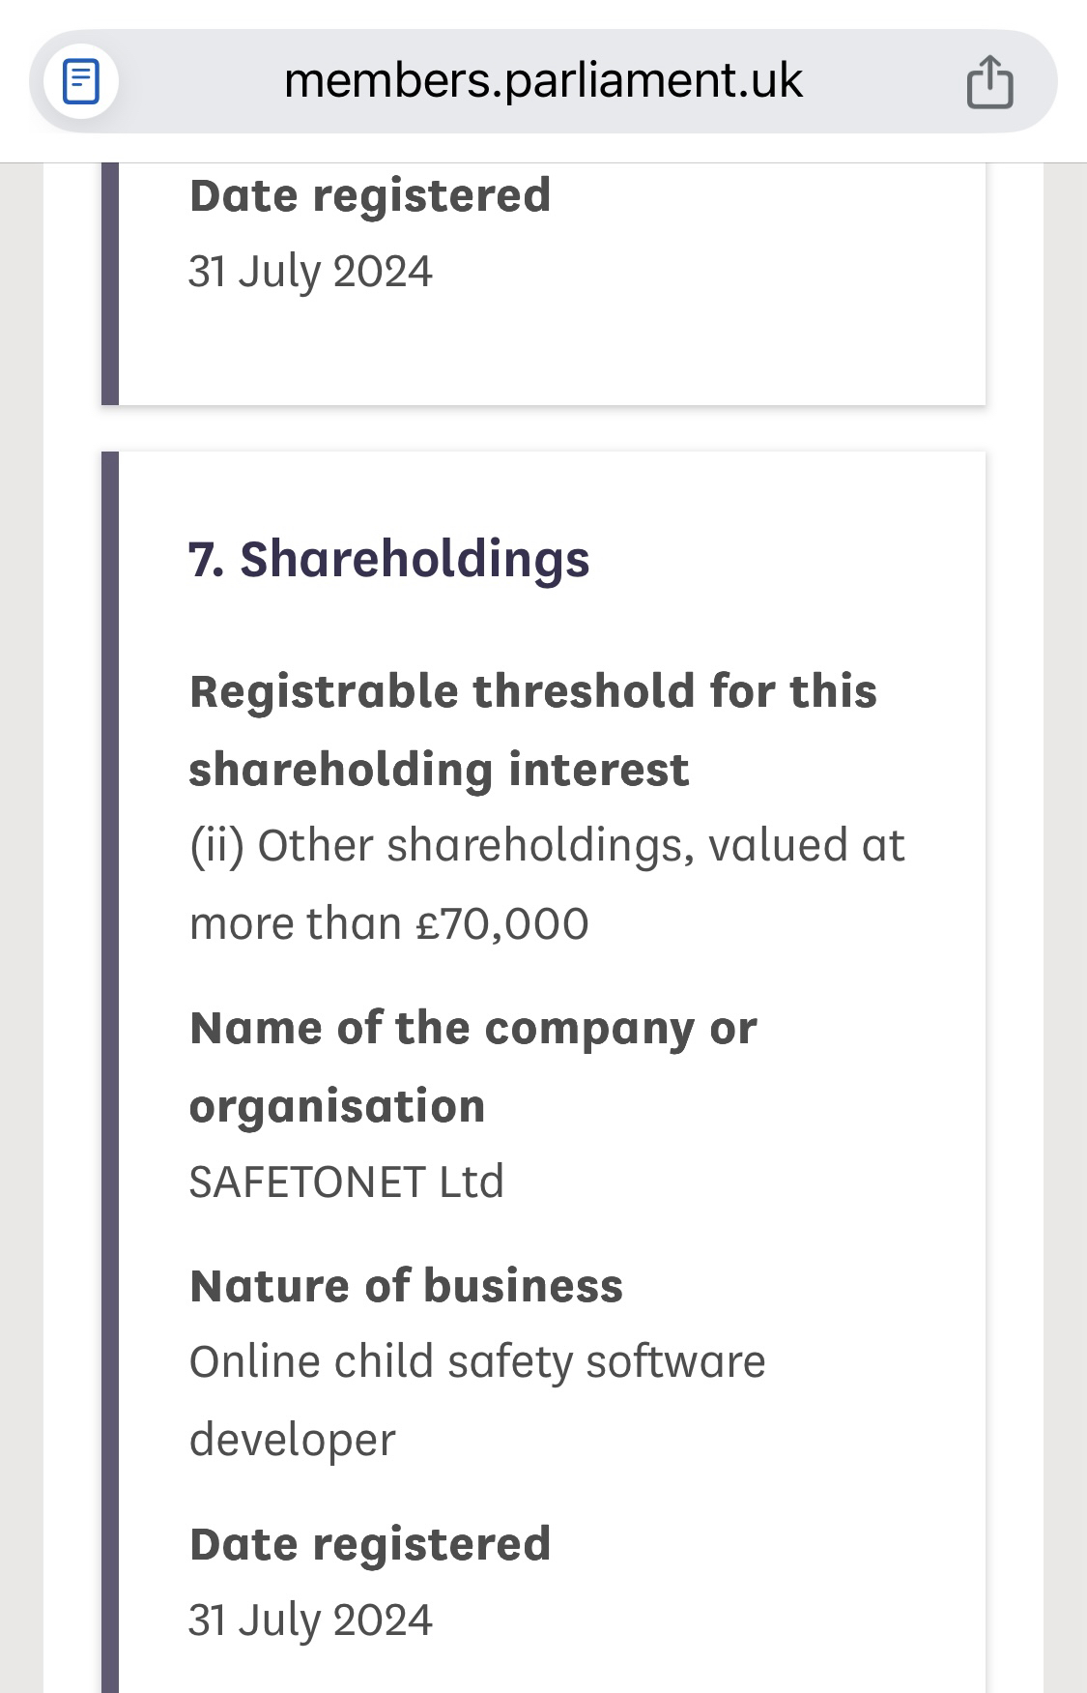This screenshot has width=1087, height=1693.
Task: Click 'Date registered' label under Shareholdings
Action: (370, 1544)
